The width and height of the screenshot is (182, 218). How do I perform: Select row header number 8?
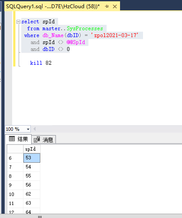(15, 176)
